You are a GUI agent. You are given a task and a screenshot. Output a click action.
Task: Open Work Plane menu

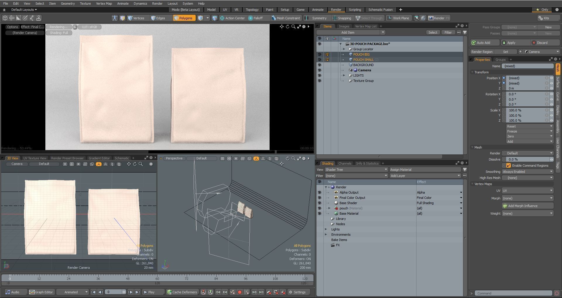(398, 18)
